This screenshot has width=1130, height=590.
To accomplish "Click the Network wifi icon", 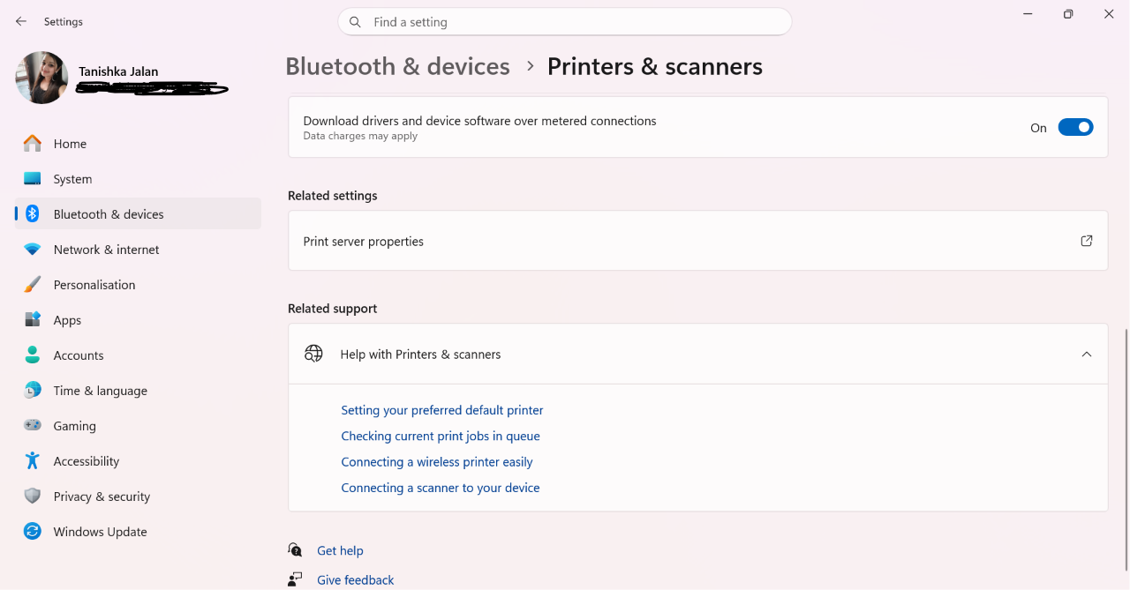I will 33,250.
